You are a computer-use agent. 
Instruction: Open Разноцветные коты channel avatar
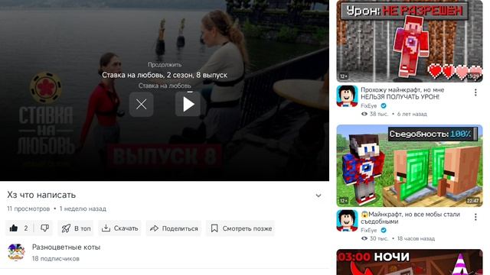pyautogui.click(x=16, y=252)
